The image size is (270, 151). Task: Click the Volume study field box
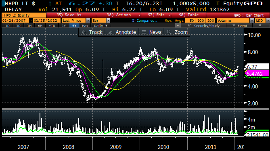point(233,21)
